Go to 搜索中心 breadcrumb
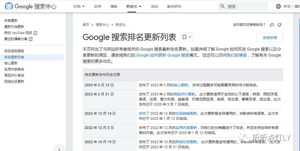 pos(102,25)
